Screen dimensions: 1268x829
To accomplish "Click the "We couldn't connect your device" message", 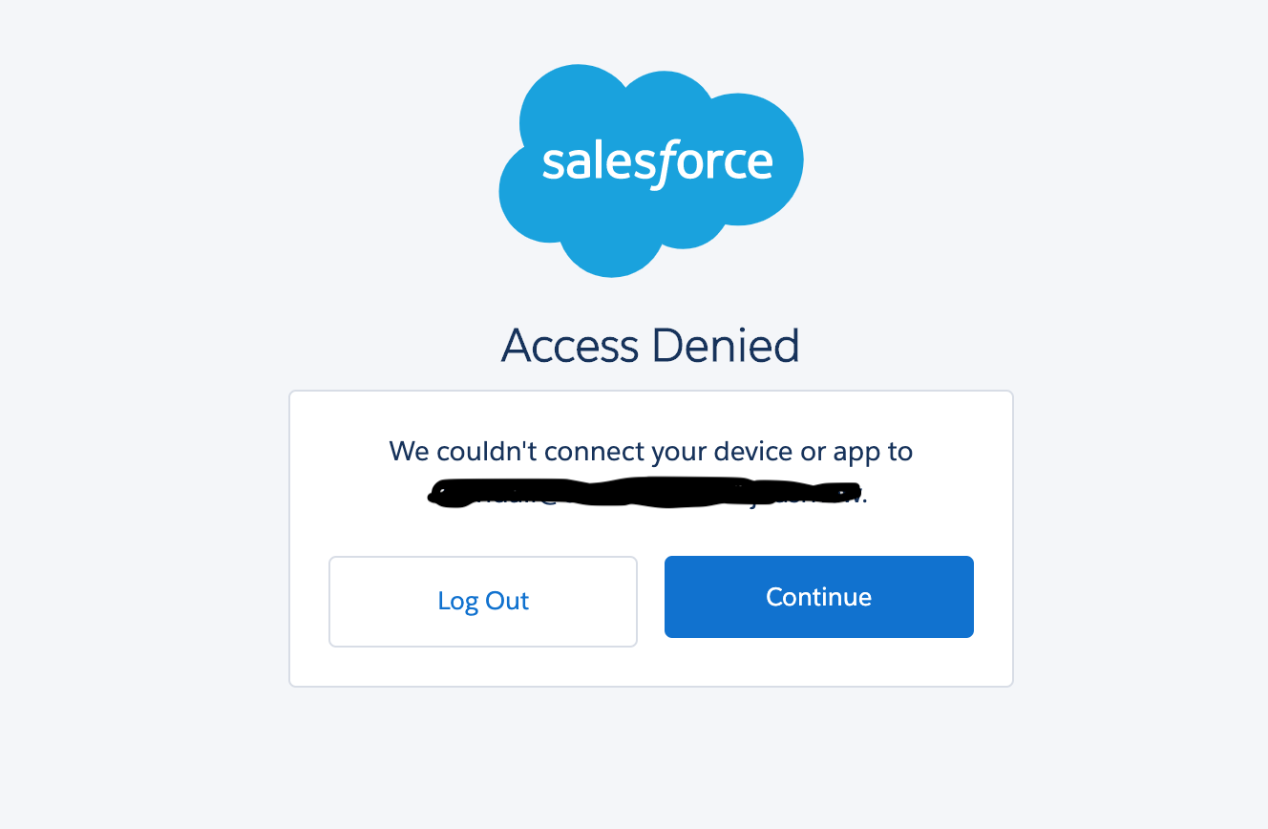I will (650, 451).
